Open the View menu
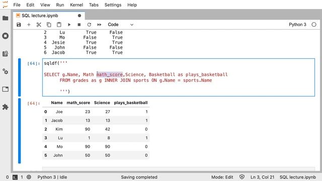 45,5
